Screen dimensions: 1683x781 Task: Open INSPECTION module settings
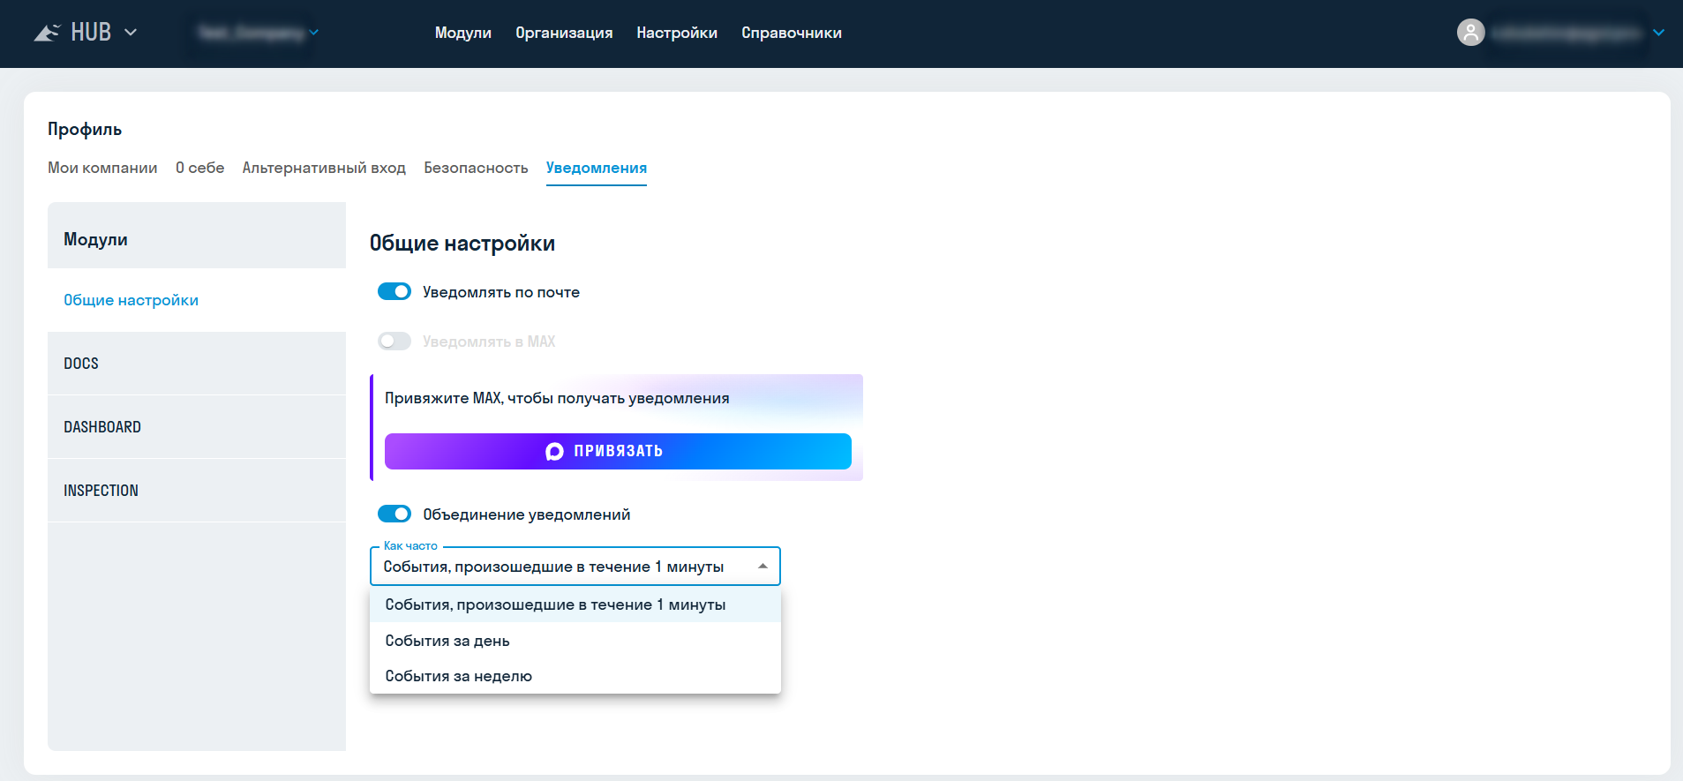[x=197, y=491]
